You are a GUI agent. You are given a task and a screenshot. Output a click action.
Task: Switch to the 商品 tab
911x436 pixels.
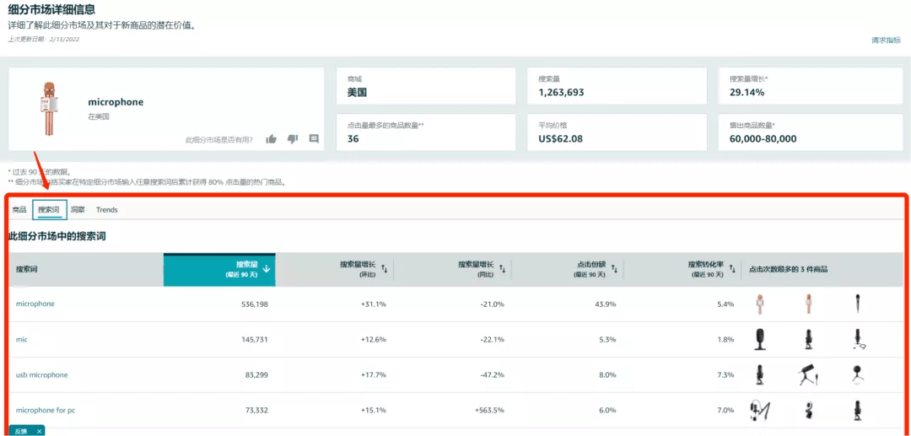[x=19, y=210]
